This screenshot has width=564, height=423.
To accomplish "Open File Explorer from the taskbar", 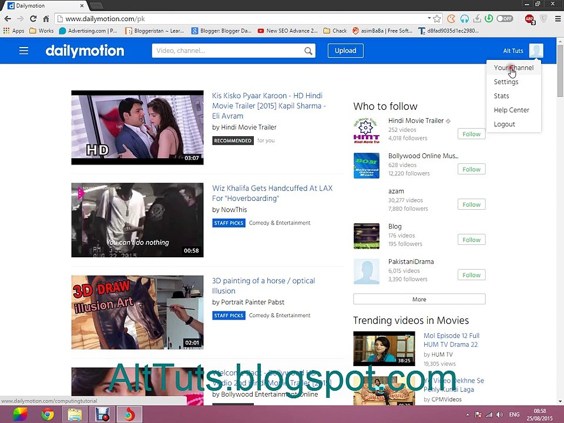I will 75,415.
